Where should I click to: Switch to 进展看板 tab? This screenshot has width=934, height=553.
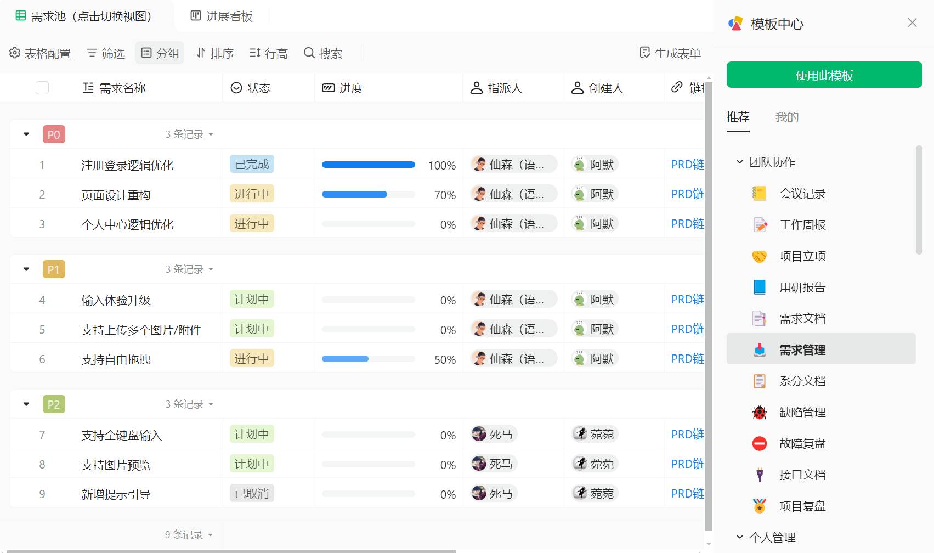[222, 16]
